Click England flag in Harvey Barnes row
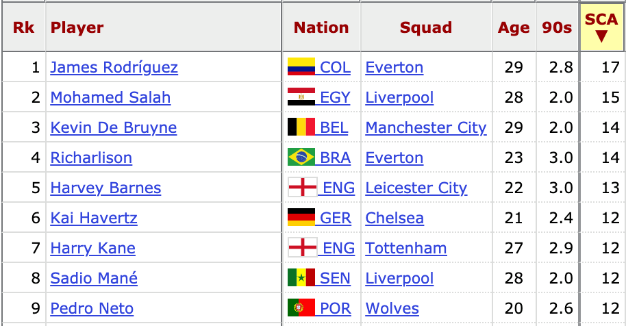626x326 pixels. (303, 187)
